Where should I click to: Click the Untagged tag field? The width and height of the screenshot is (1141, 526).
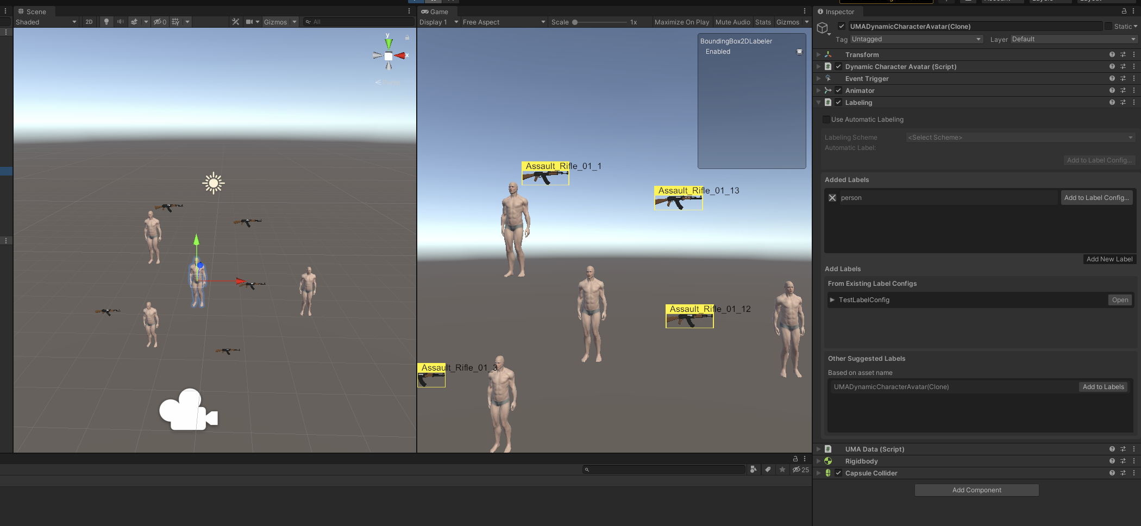(x=916, y=39)
